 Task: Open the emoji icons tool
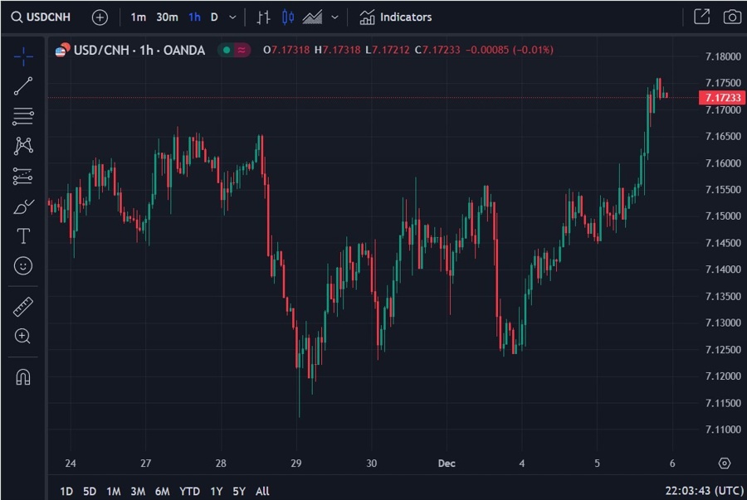point(23,265)
